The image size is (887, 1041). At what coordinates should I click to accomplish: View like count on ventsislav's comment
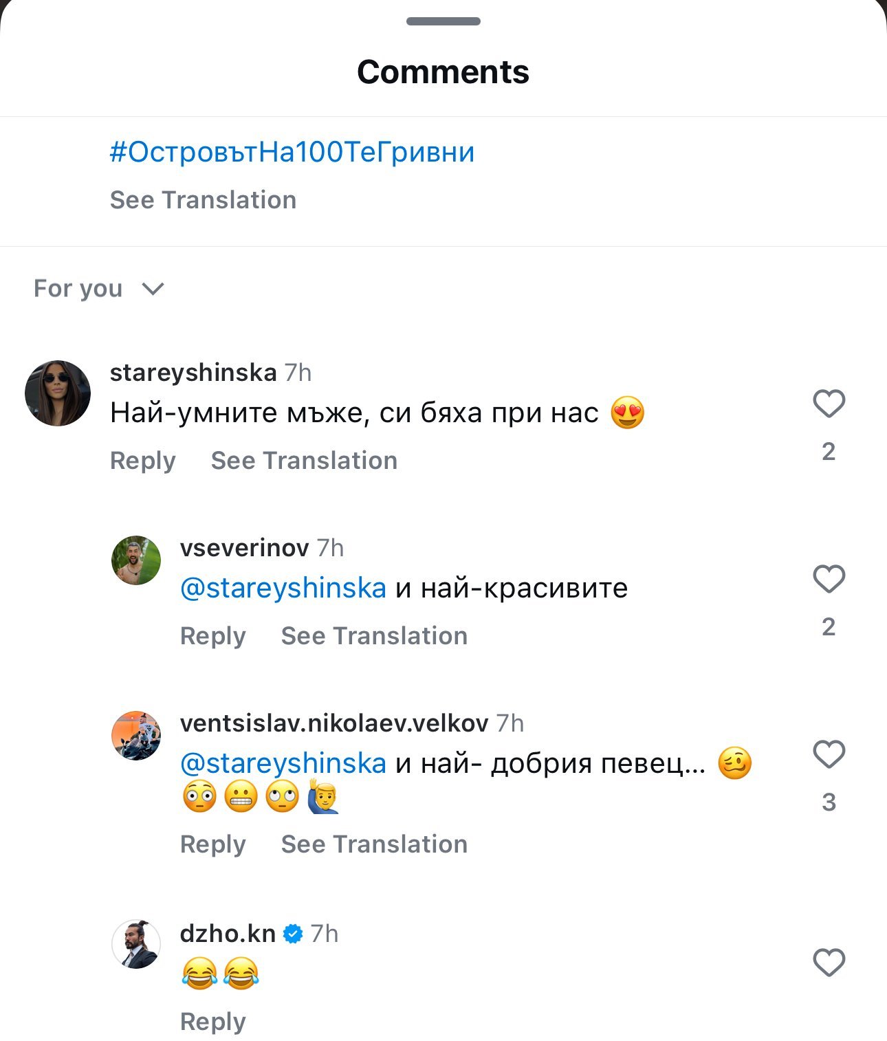tap(829, 802)
